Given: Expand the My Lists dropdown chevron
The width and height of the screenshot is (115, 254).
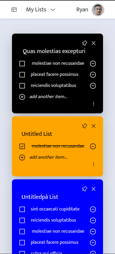Looking at the screenshot, I should (x=53, y=10).
